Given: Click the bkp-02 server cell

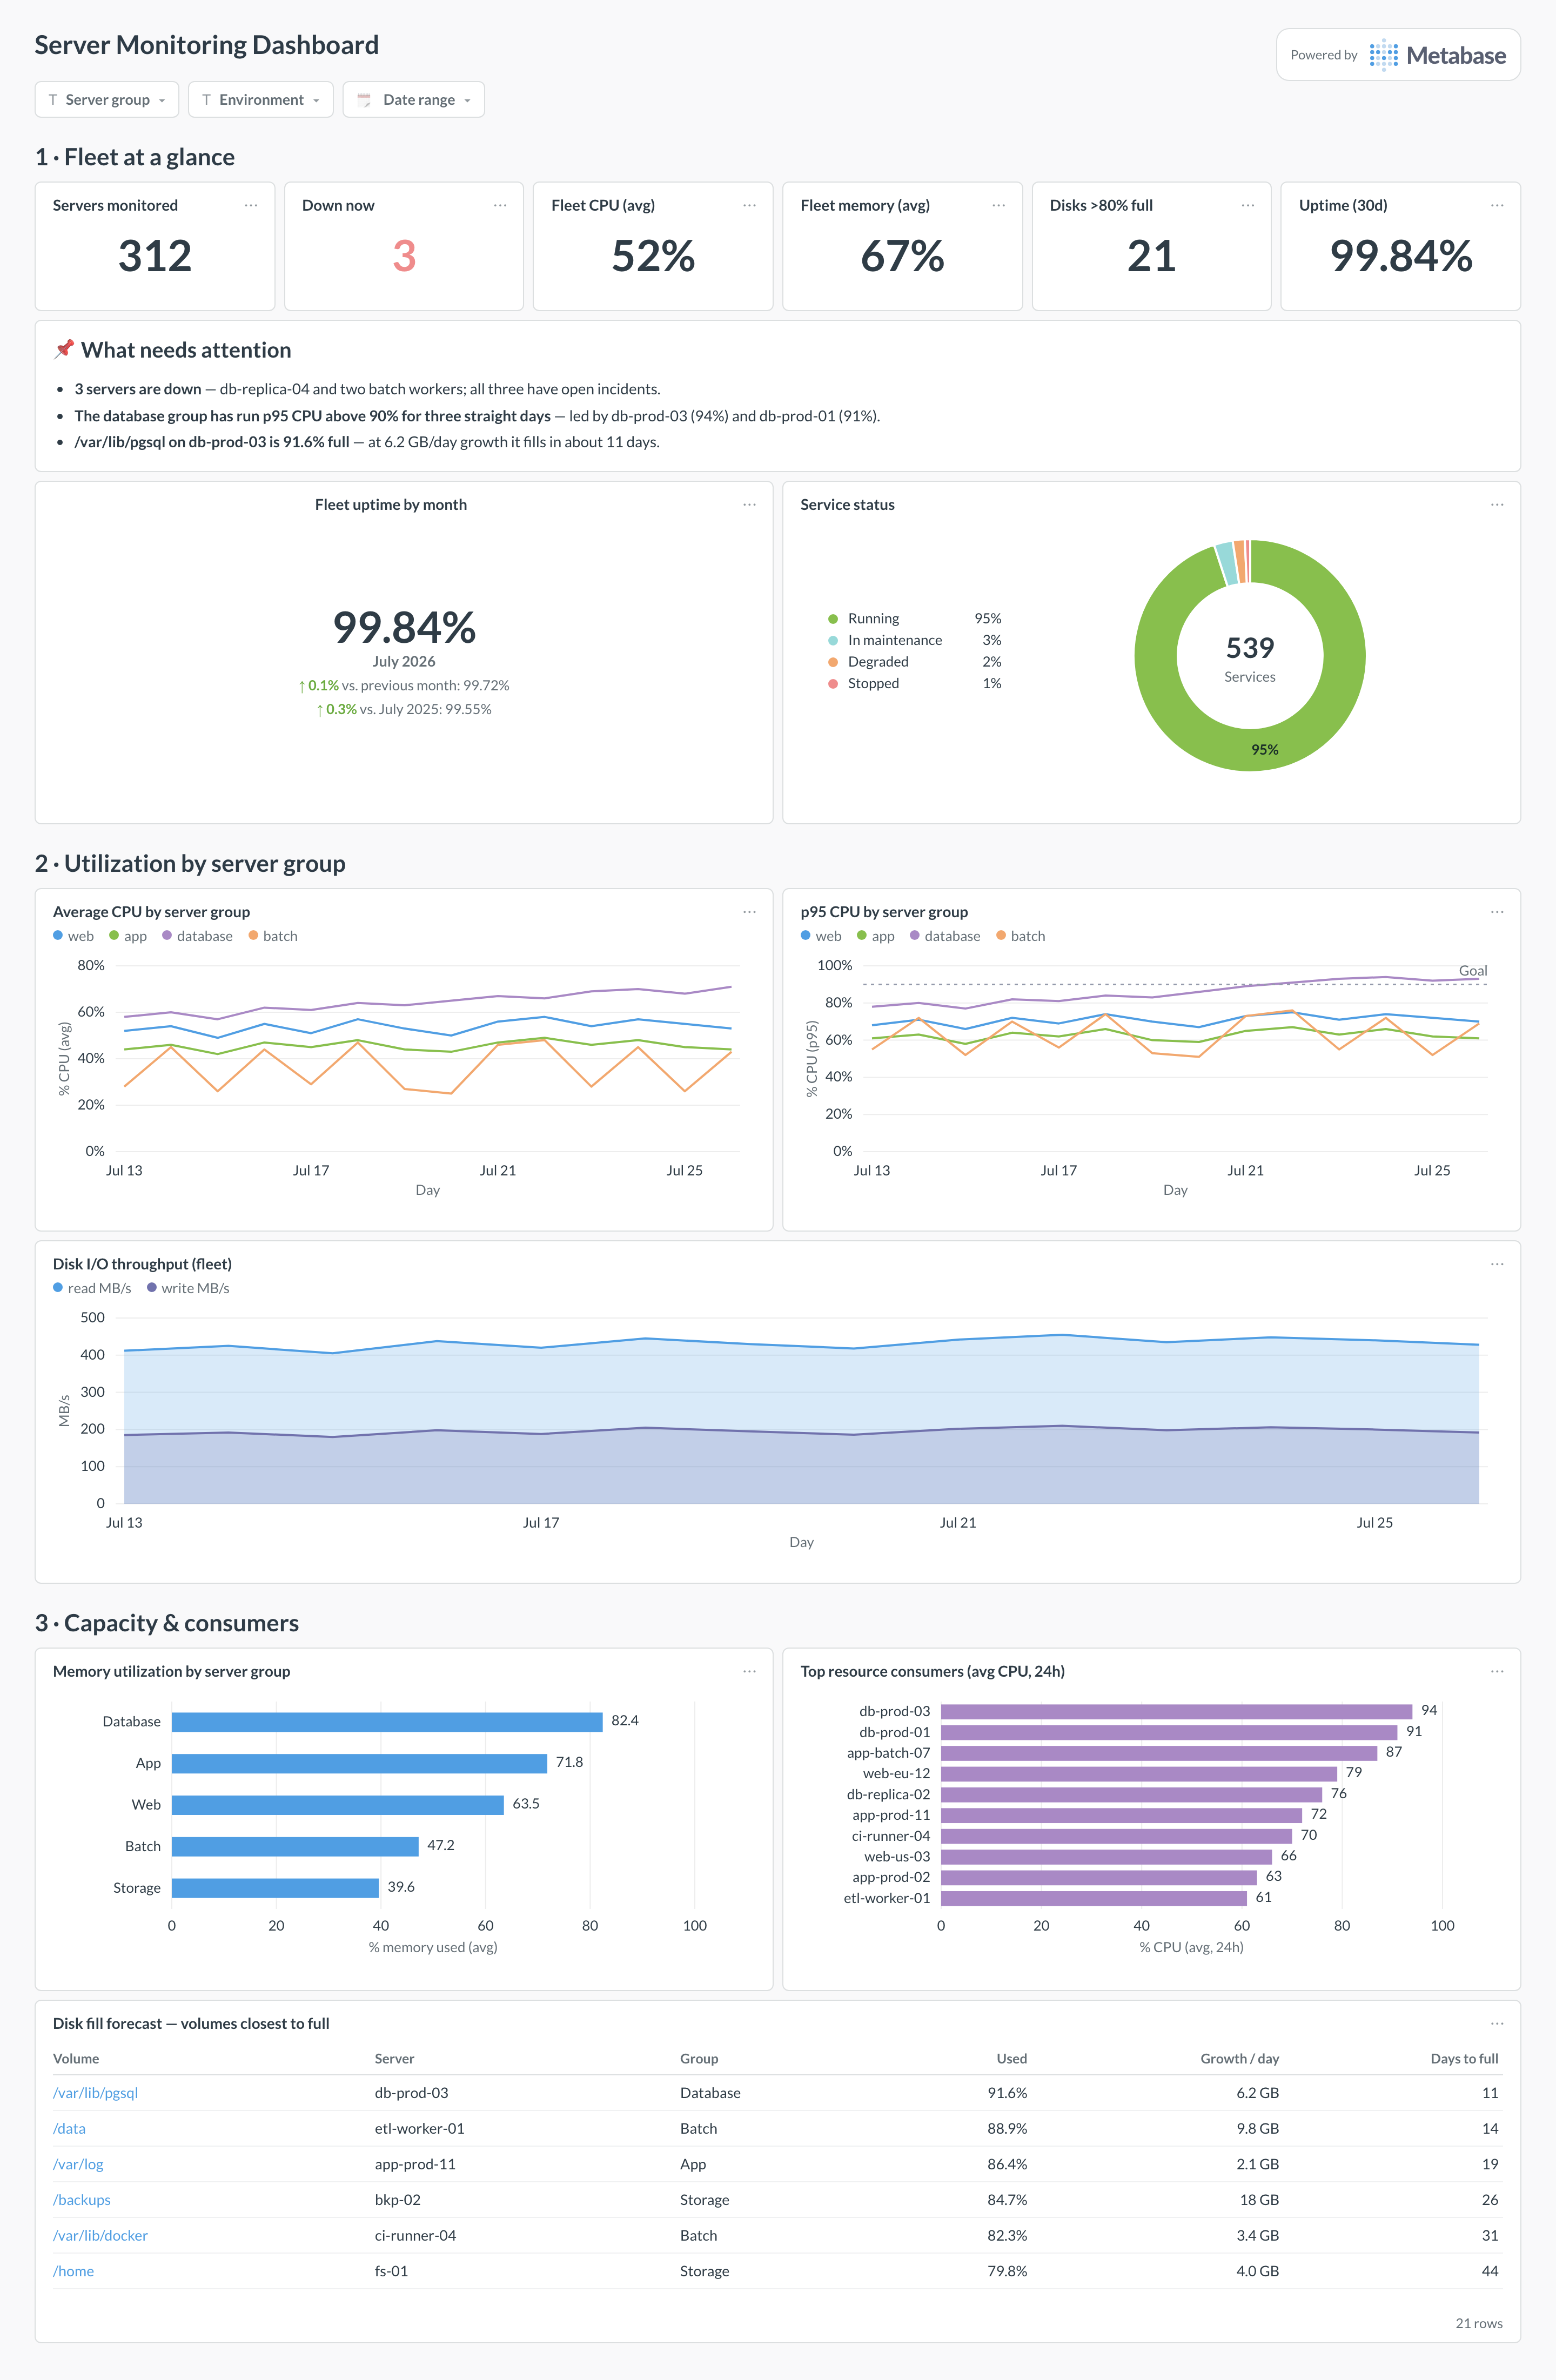Looking at the screenshot, I should [x=398, y=2200].
